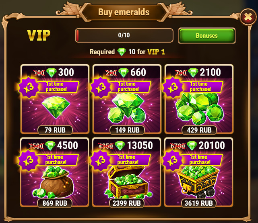Click the x3 badge on 20100 pack

coord(172,160)
